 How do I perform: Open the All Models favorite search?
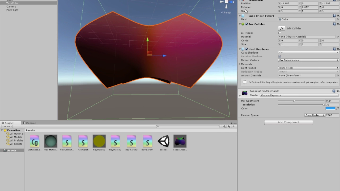(x=14, y=137)
